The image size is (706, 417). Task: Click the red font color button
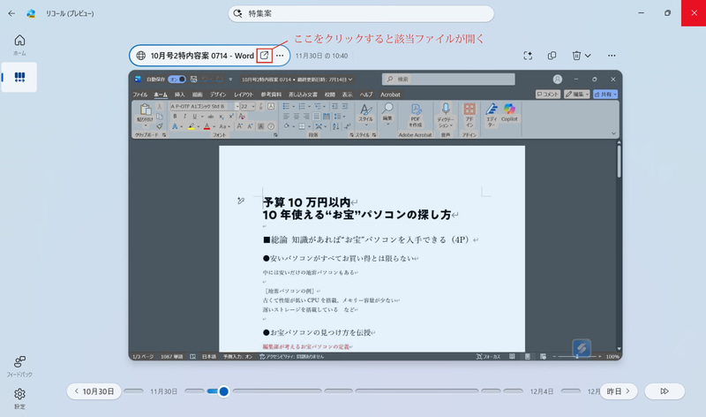[x=207, y=126]
